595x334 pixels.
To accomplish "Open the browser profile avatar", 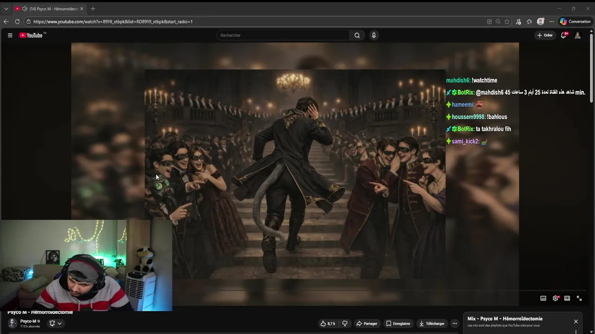I will click(540, 21).
